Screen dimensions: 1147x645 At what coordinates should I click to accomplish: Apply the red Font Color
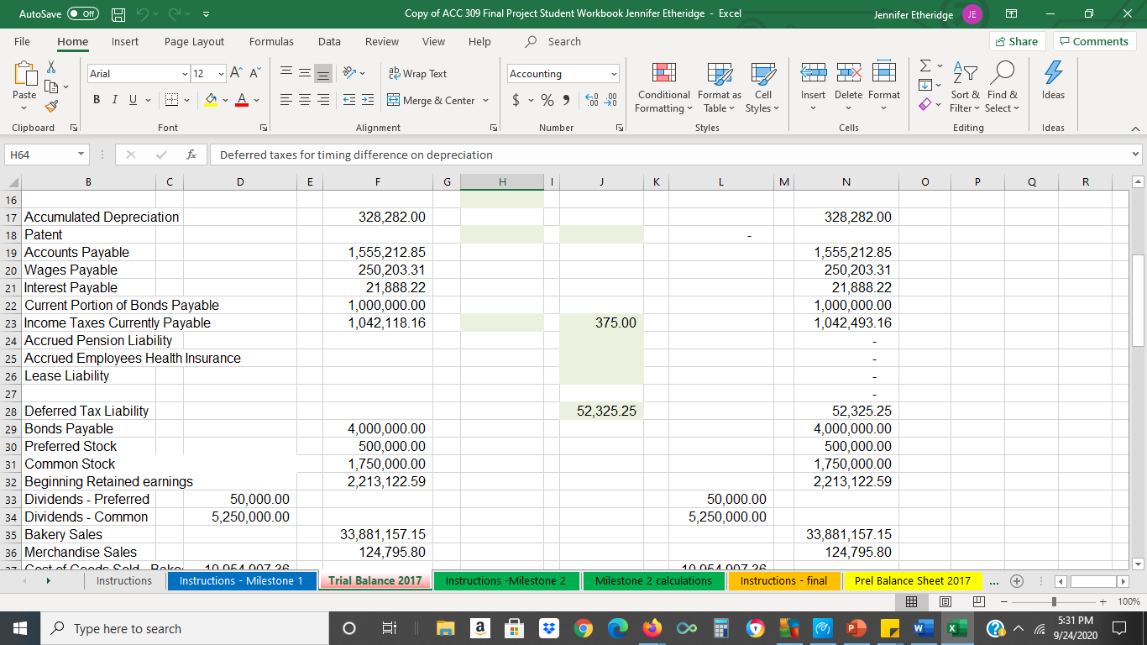coord(240,101)
